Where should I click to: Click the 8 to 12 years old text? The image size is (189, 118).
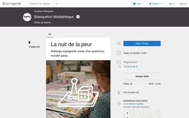131,92
